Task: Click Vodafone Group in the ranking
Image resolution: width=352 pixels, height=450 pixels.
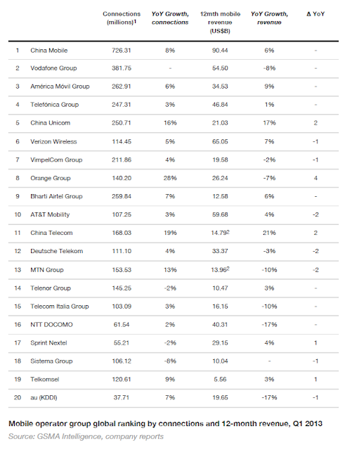Action: [x=53, y=68]
